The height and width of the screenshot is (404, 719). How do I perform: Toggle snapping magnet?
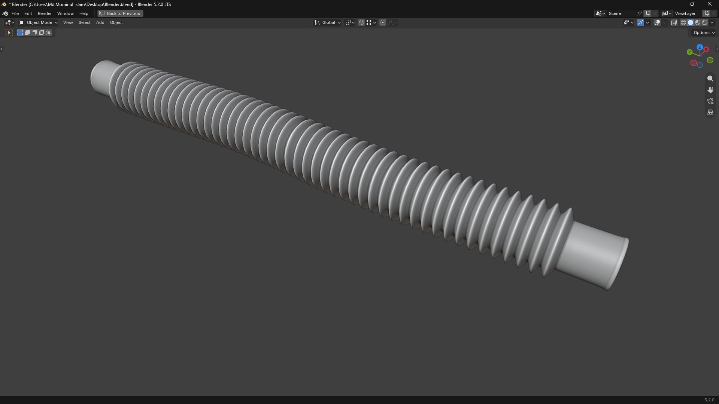point(361,23)
